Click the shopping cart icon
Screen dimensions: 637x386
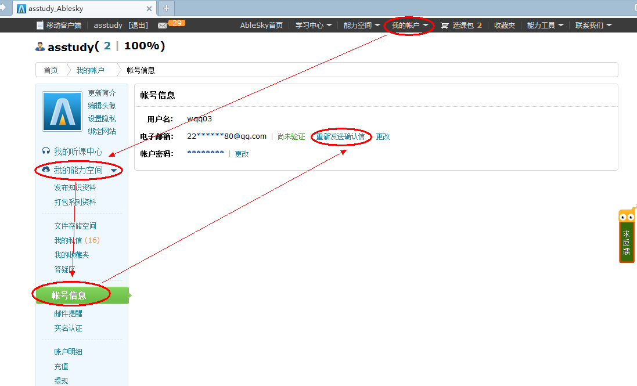[445, 26]
